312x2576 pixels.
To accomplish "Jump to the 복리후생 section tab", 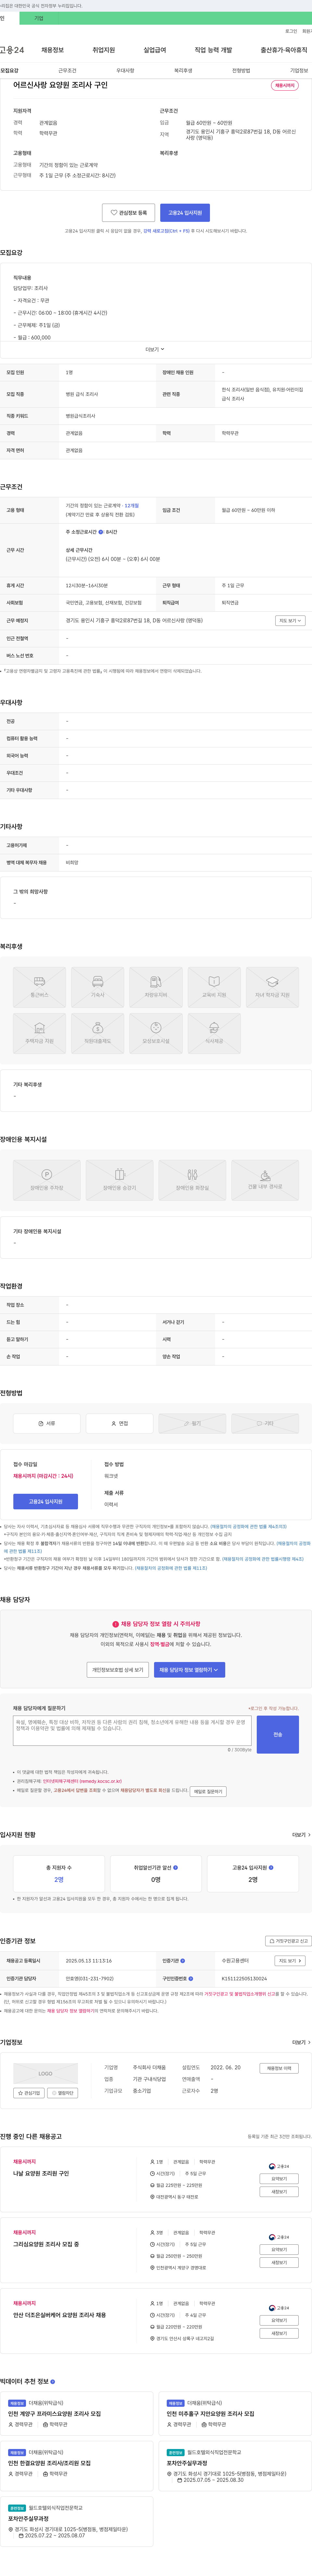I will point(183,71).
